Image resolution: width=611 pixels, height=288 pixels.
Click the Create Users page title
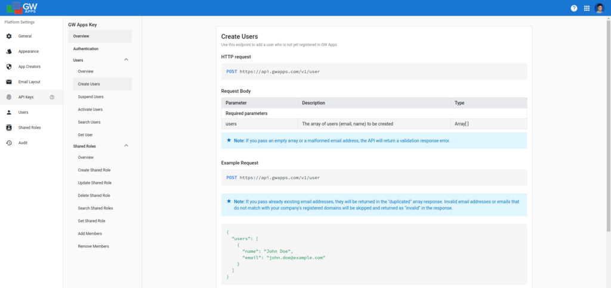[239, 36]
